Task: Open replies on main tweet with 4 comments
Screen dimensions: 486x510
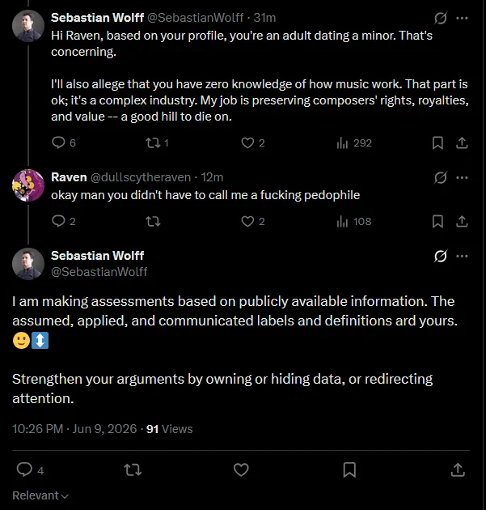Action: [x=30, y=470]
